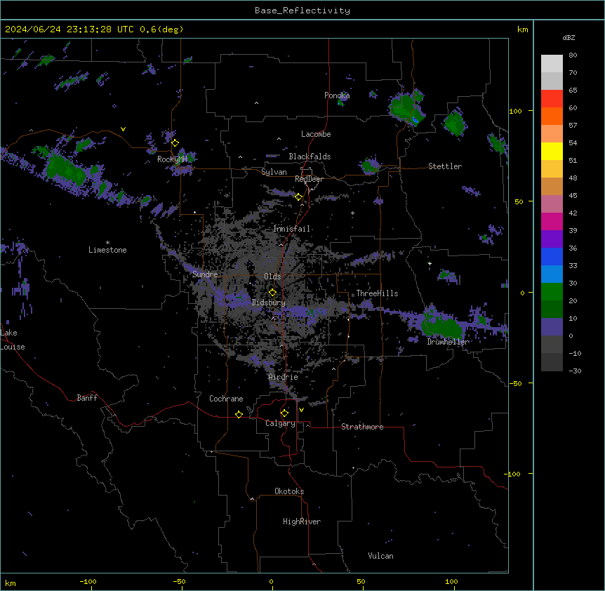Image resolution: width=605 pixels, height=591 pixels.
Task: Click the light gray 70-80 dBZ swatch
Action: (552, 64)
